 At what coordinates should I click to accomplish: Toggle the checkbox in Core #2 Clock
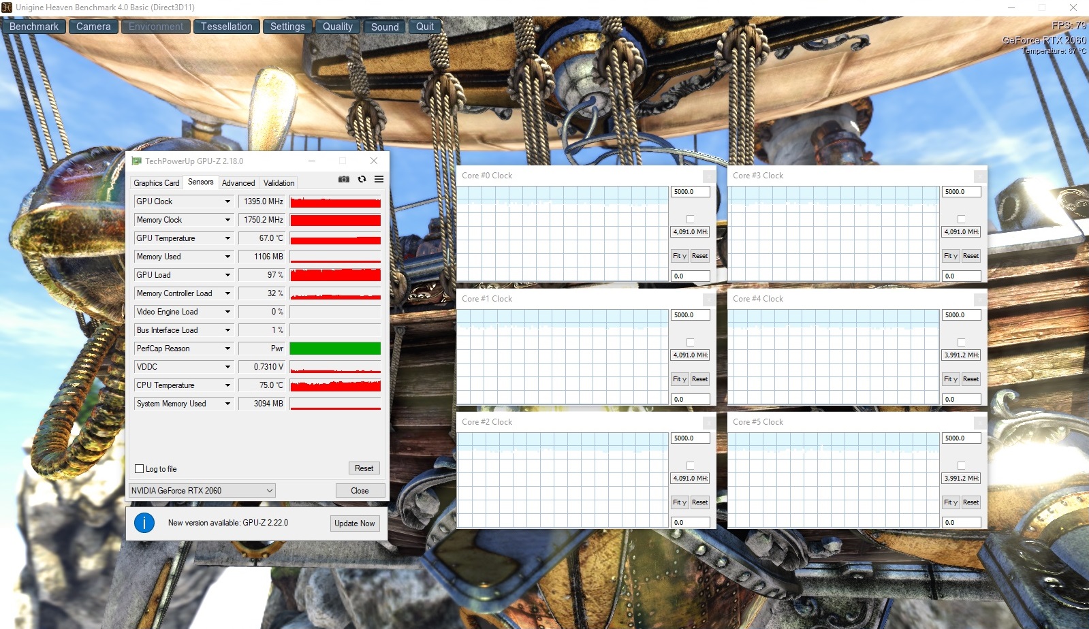tap(691, 466)
